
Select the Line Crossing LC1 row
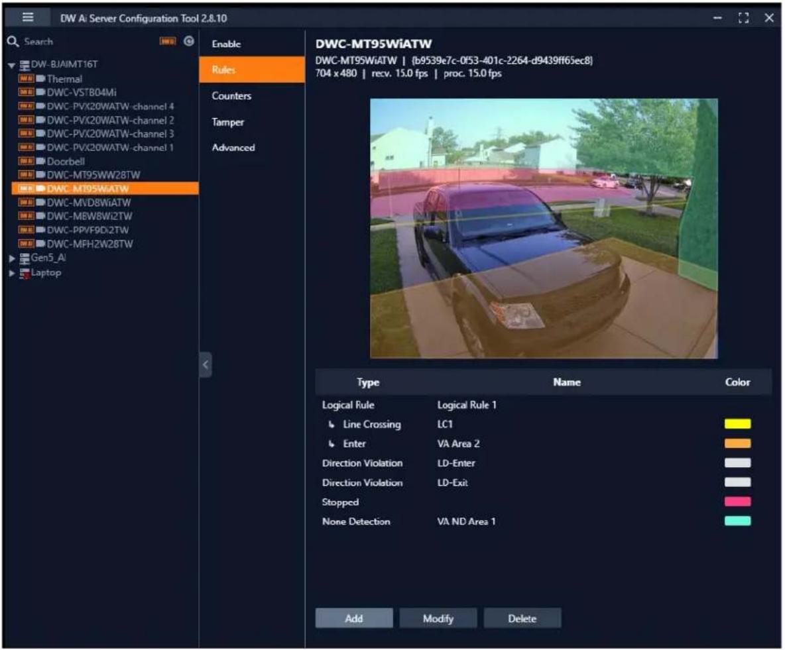pos(543,424)
